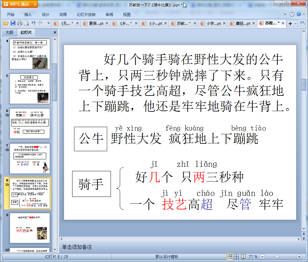Expand the dropdown arrow next to help

[x=304, y=14]
